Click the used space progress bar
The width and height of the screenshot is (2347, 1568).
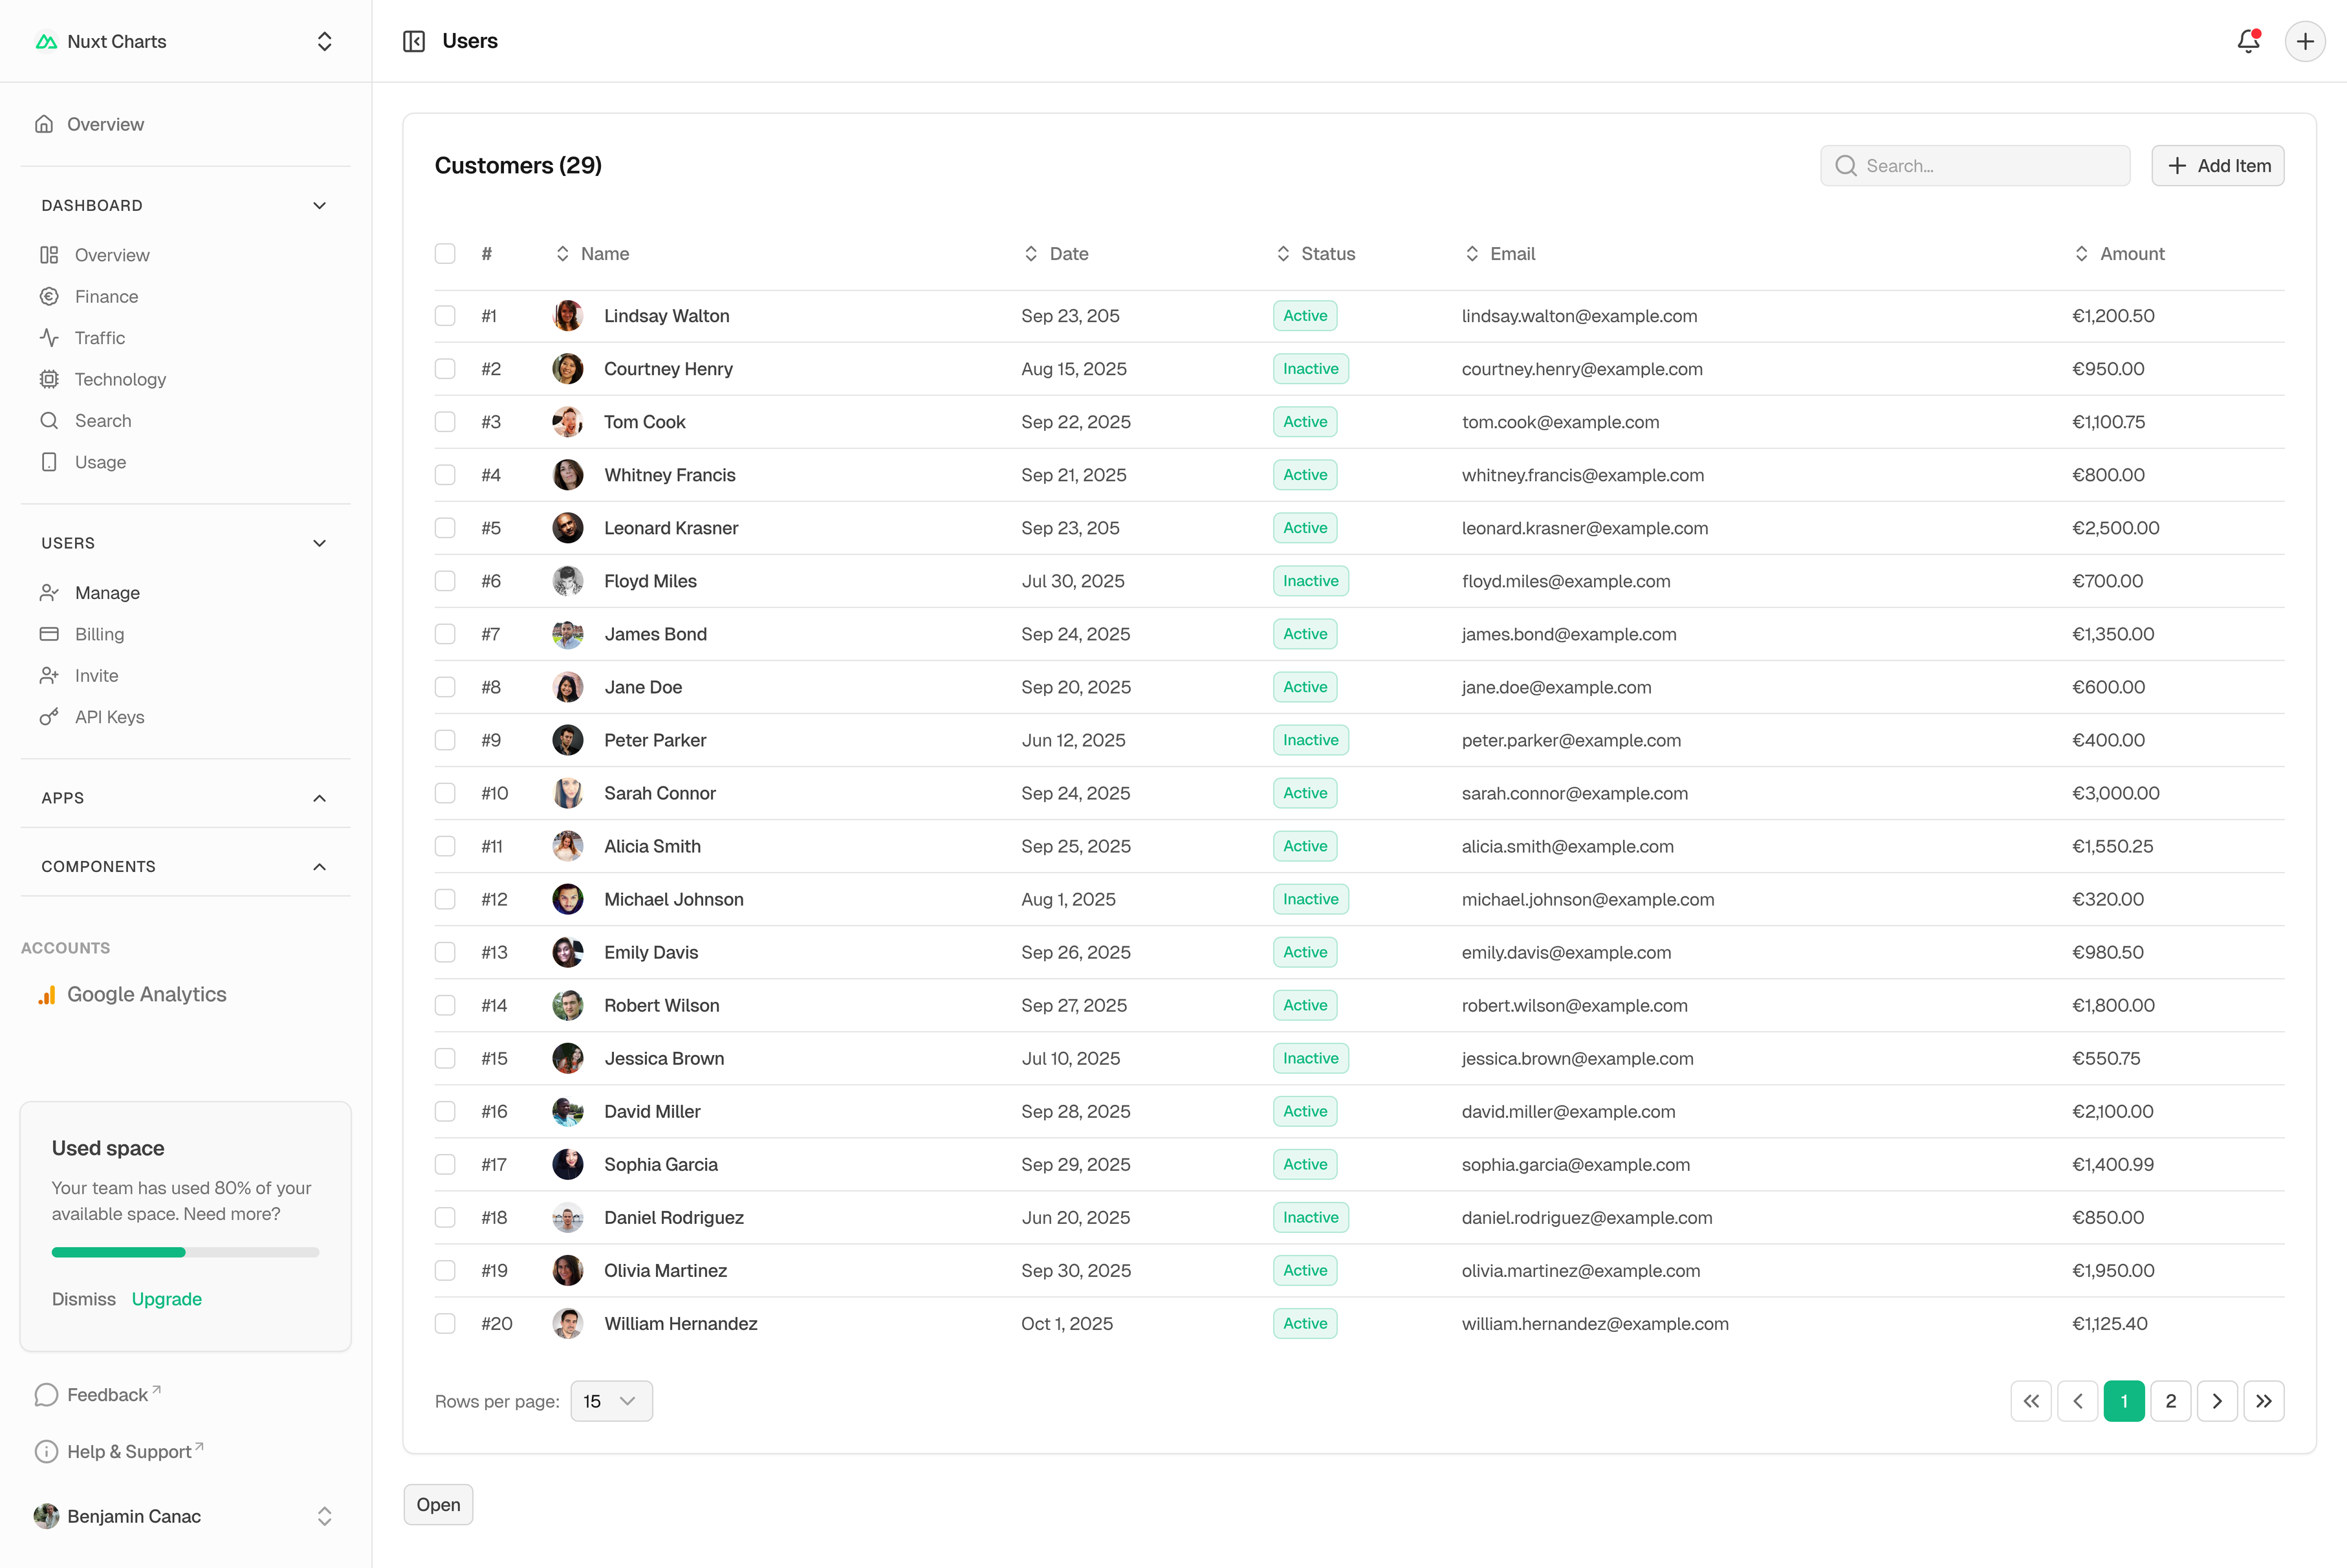pyautogui.click(x=185, y=1252)
